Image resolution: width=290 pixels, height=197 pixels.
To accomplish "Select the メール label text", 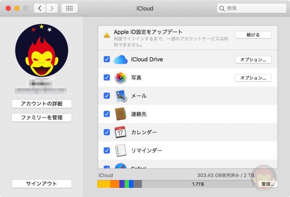I will 139,96.
